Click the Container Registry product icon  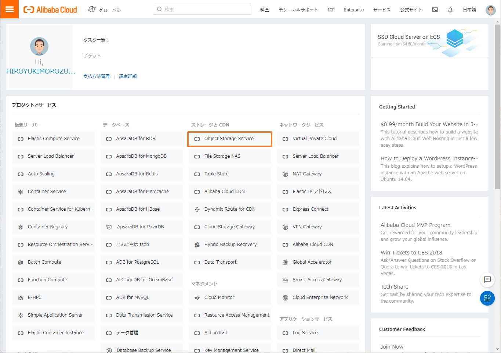(21, 227)
